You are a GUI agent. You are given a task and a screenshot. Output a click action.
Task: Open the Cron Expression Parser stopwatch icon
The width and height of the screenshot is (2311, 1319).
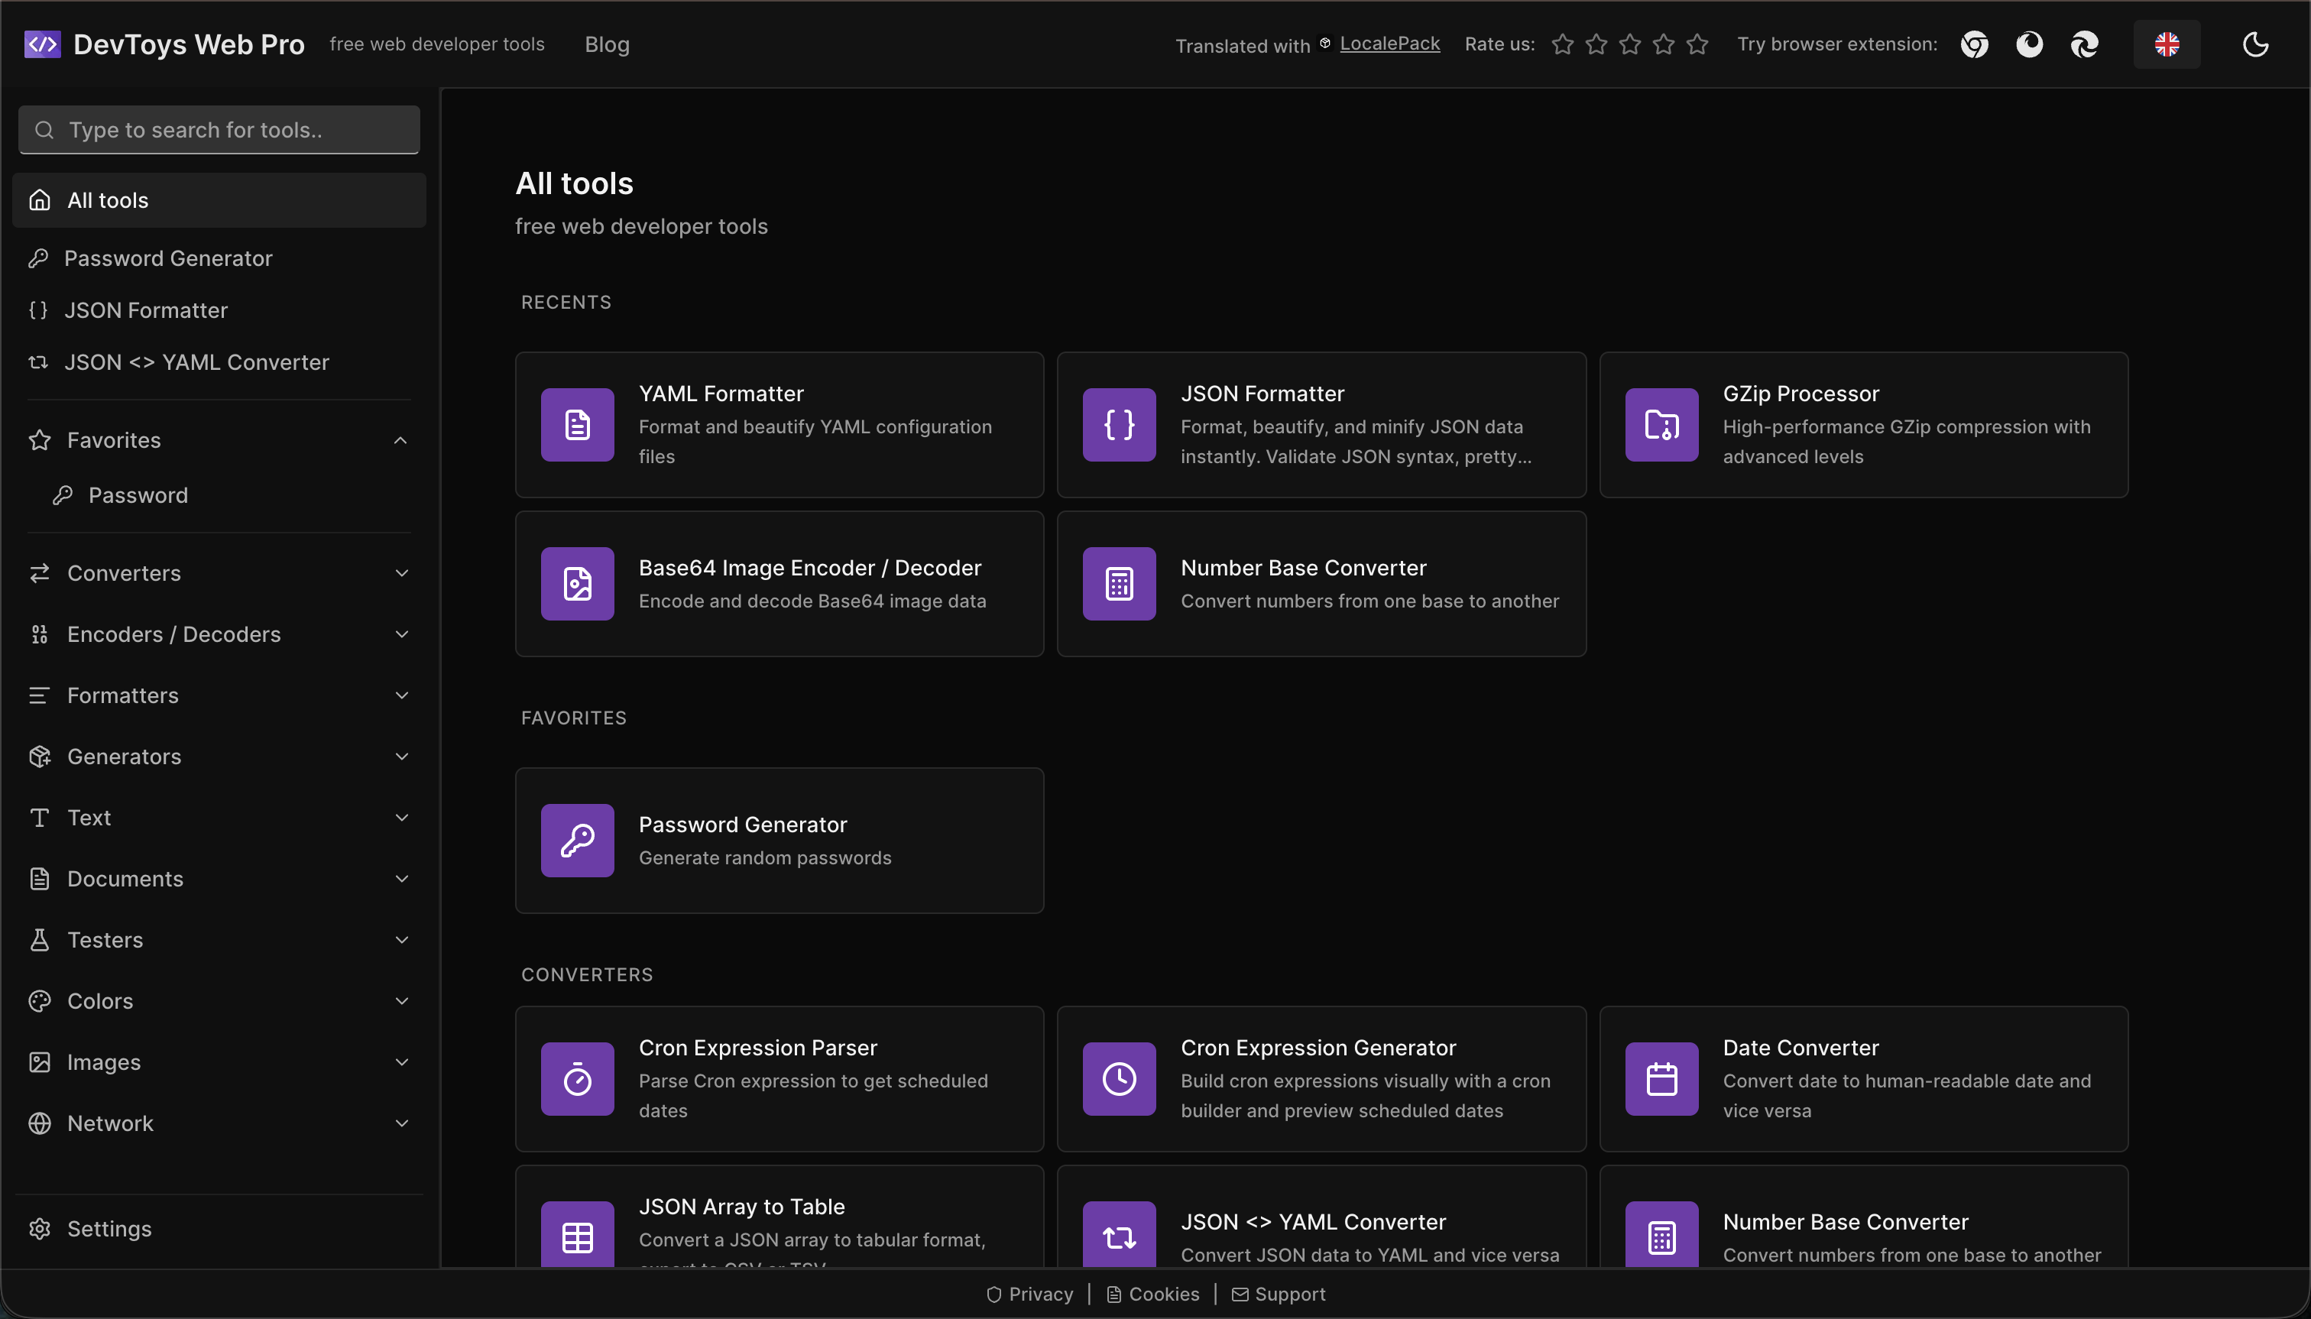tap(577, 1079)
